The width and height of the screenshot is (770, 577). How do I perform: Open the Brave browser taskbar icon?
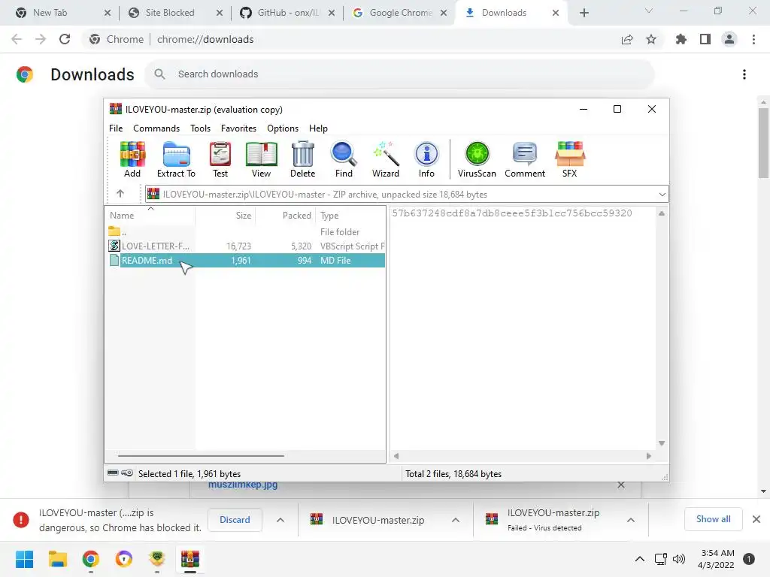coord(124,559)
